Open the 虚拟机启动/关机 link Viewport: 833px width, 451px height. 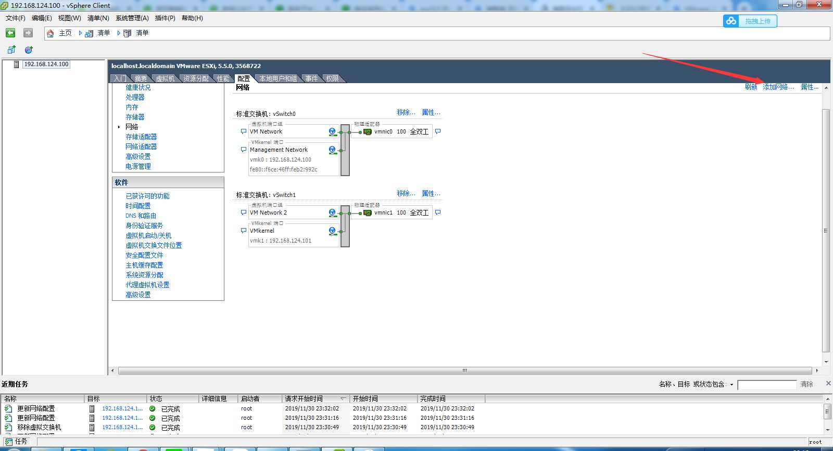pos(148,235)
